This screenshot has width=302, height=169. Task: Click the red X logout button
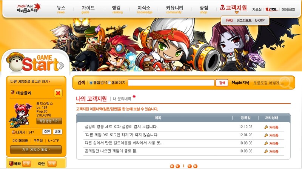point(58,93)
